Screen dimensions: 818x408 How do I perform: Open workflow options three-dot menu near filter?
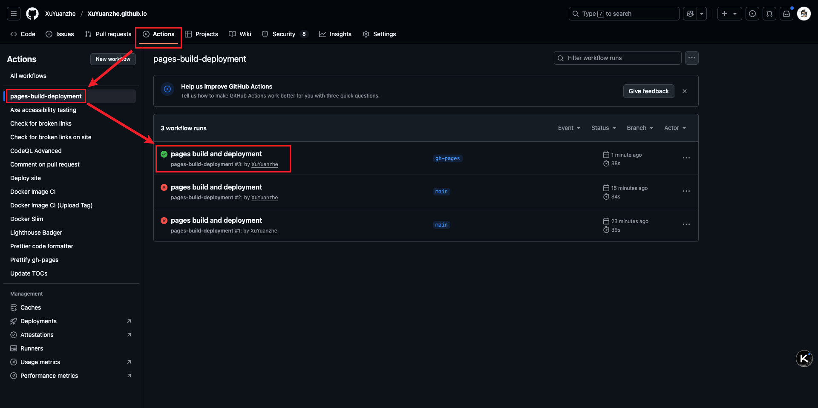point(692,58)
